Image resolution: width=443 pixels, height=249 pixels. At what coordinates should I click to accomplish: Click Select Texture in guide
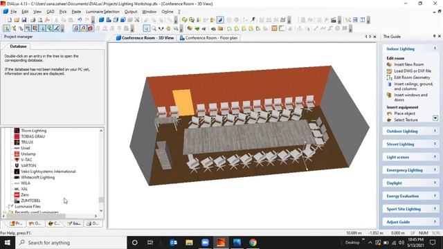coord(406,120)
